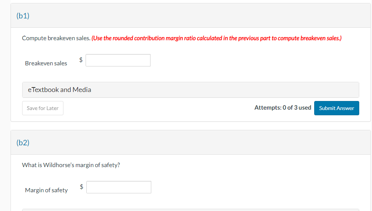Expand the eTextbook and Media section
372x211 pixels.
(x=59, y=90)
